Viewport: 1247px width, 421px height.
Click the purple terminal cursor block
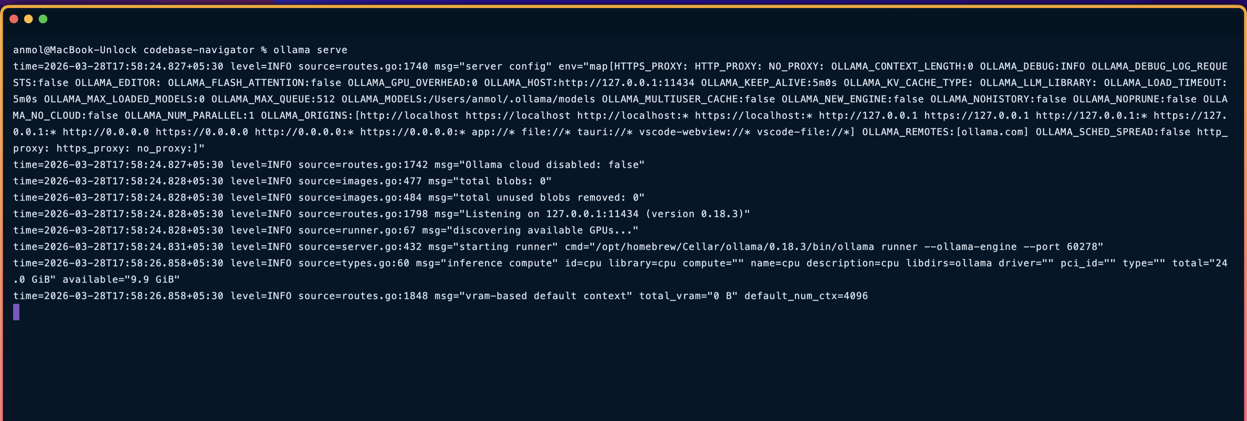click(16, 312)
